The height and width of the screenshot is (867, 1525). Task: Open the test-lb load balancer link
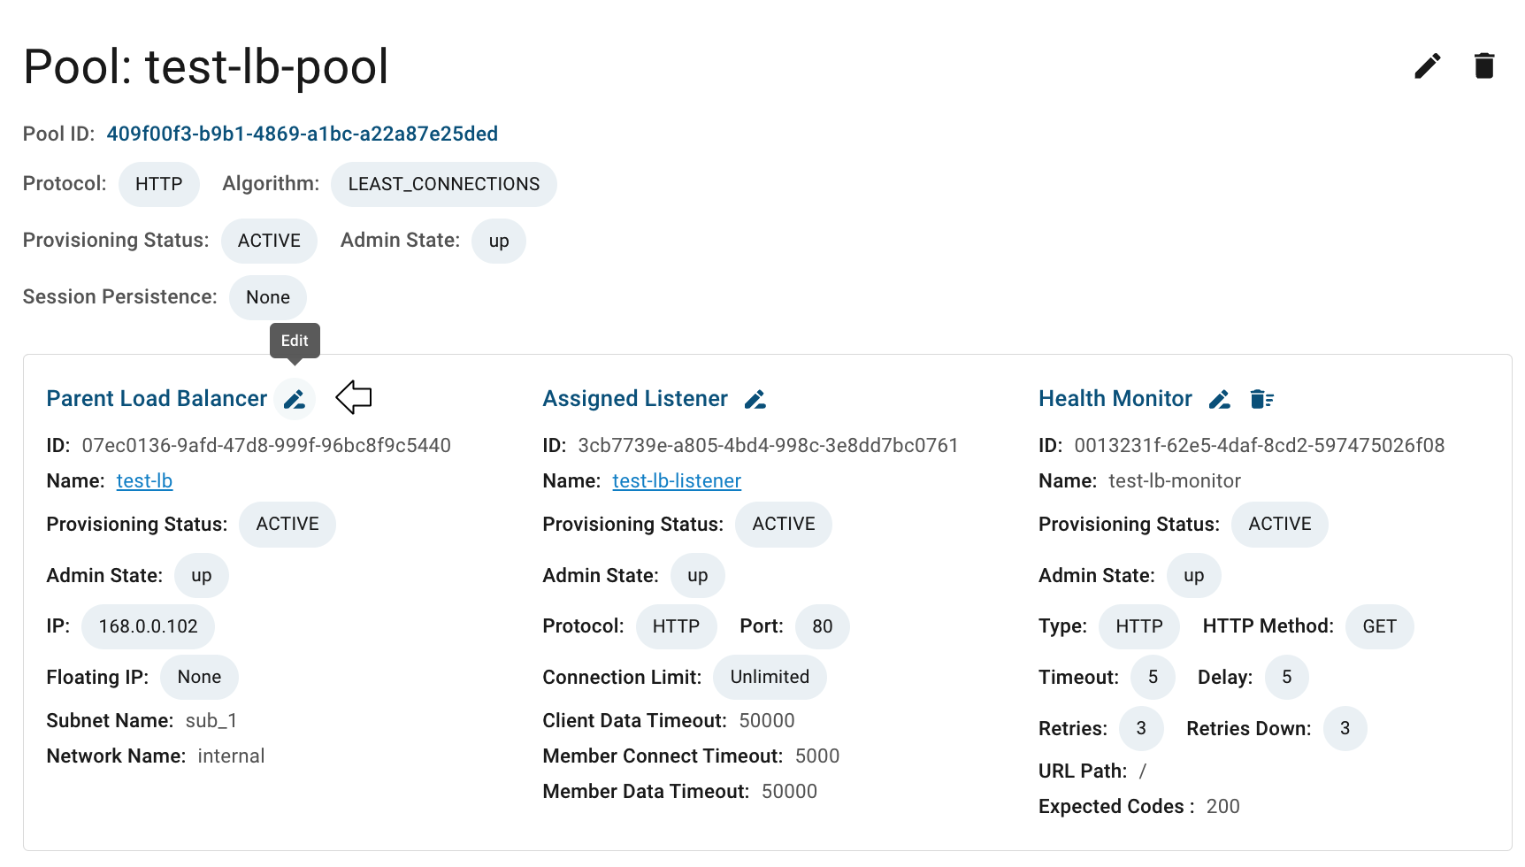tap(144, 481)
